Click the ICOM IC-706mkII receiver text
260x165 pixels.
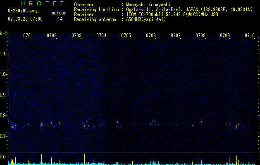click(x=172, y=14)
